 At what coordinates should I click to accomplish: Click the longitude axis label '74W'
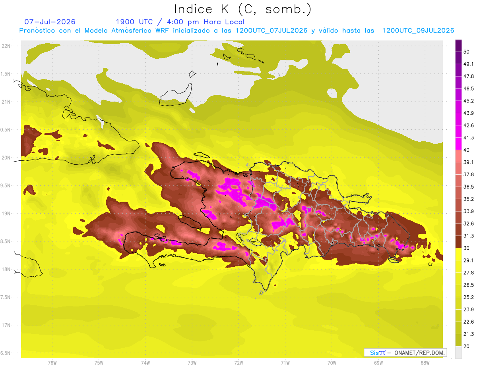(x=145, y=363)
